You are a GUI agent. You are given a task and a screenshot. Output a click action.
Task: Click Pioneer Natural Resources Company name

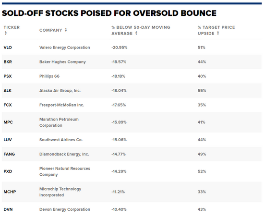65,171
